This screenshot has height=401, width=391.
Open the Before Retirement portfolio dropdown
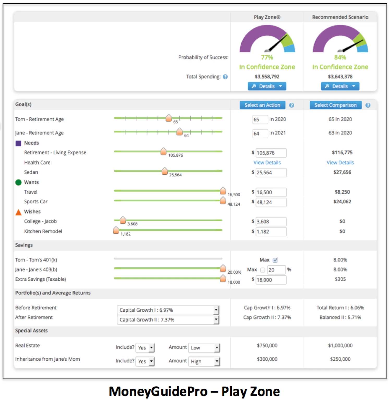216,310
